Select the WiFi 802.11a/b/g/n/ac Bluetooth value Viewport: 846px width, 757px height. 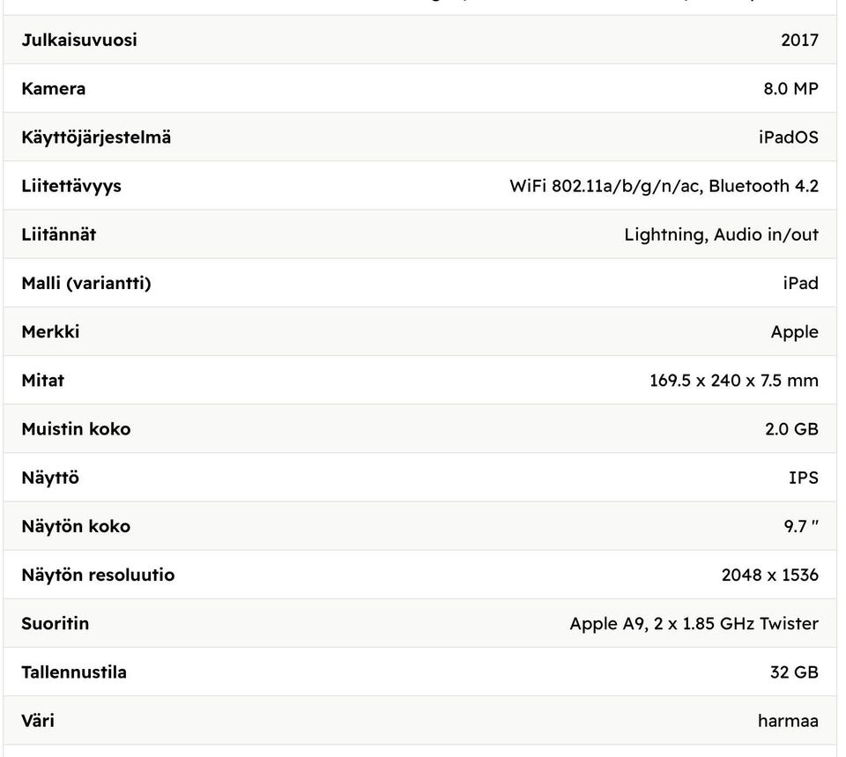tap(664, 186)
